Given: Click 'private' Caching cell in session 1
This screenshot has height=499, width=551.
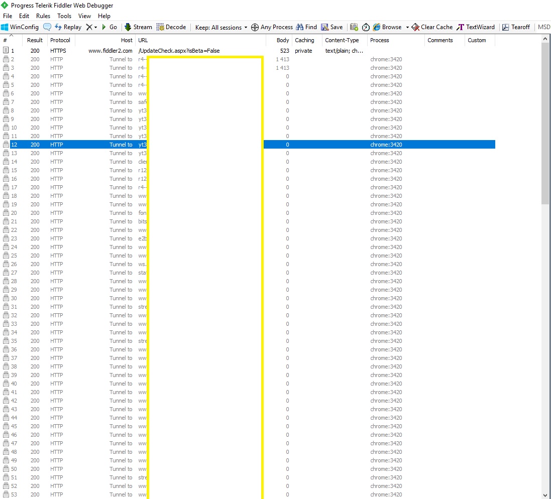Looking at the screenshot, I should [x=303, y=51].
